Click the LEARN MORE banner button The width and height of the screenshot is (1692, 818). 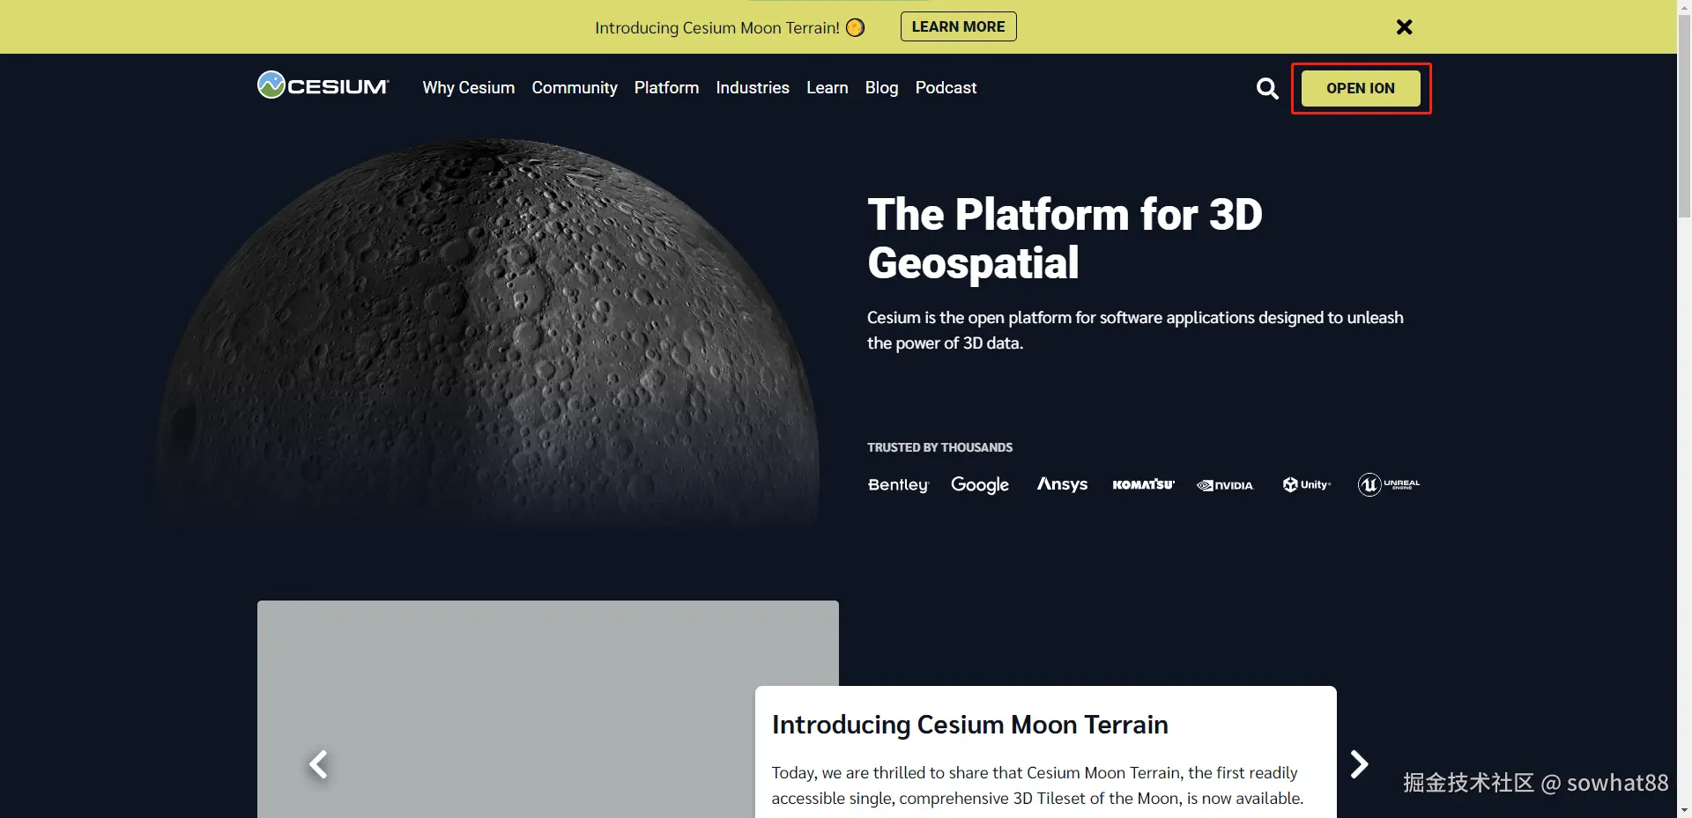(x=959, y=26)
